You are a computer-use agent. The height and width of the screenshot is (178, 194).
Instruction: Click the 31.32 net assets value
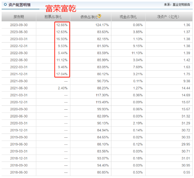coord(186,116)
